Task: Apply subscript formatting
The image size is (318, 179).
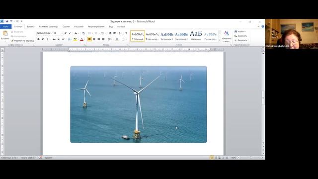Action: [59, 39]
